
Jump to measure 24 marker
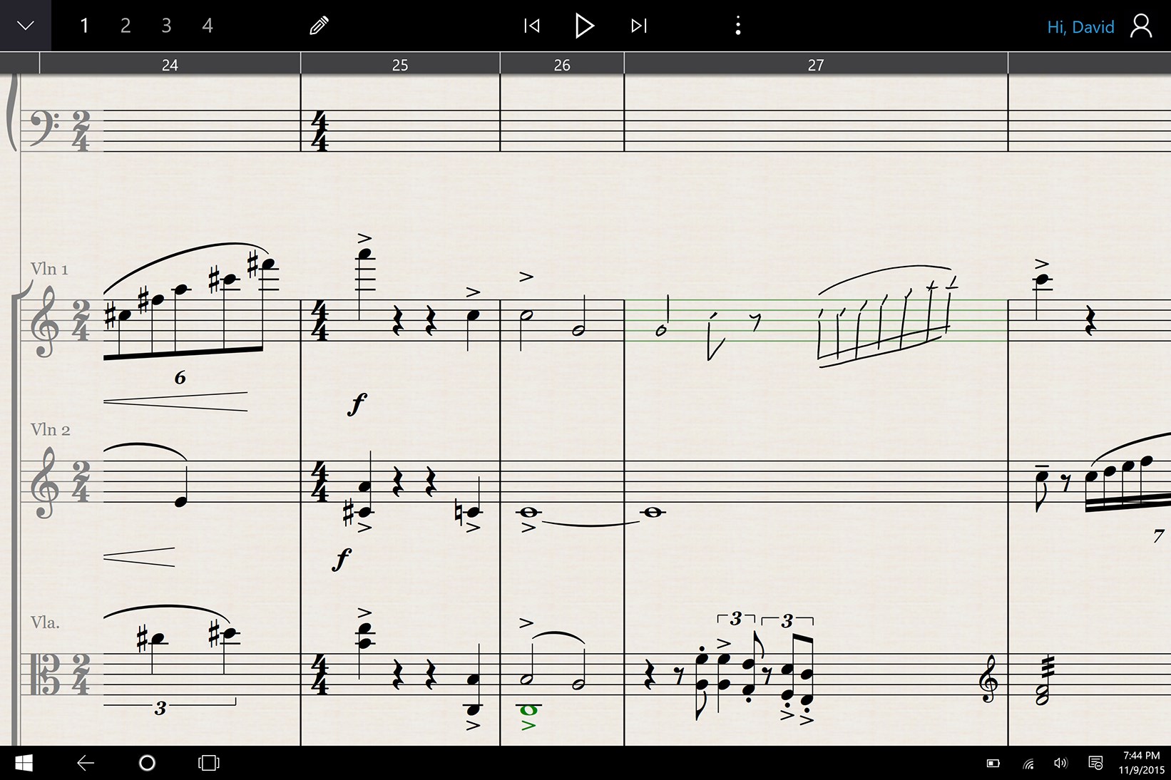point(170,64)
